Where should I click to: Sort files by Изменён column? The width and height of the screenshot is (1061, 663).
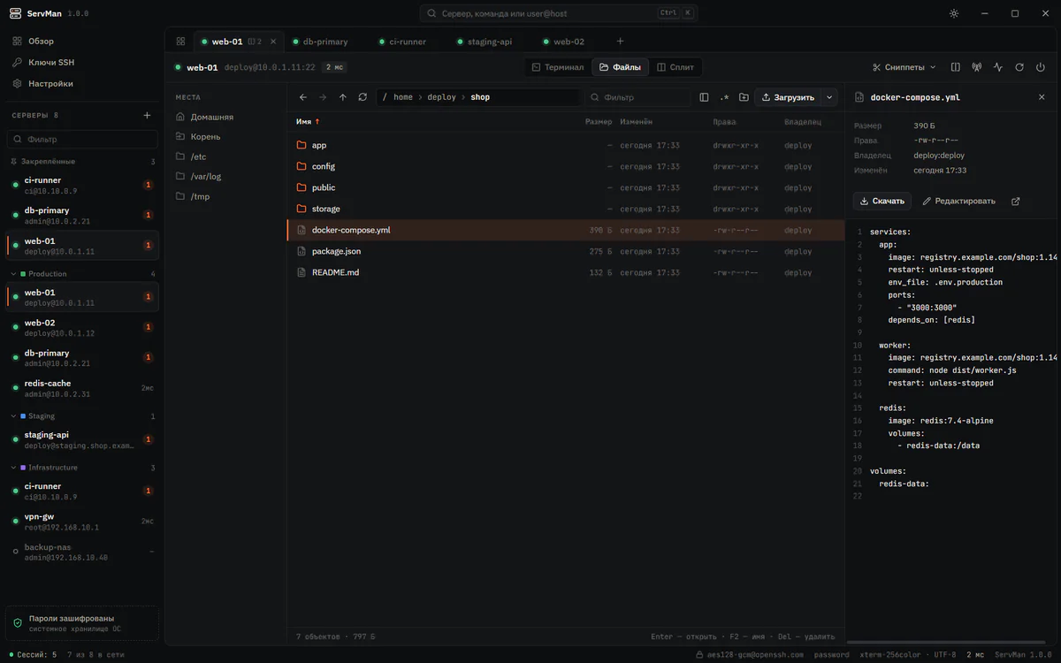tap(637, 122)
